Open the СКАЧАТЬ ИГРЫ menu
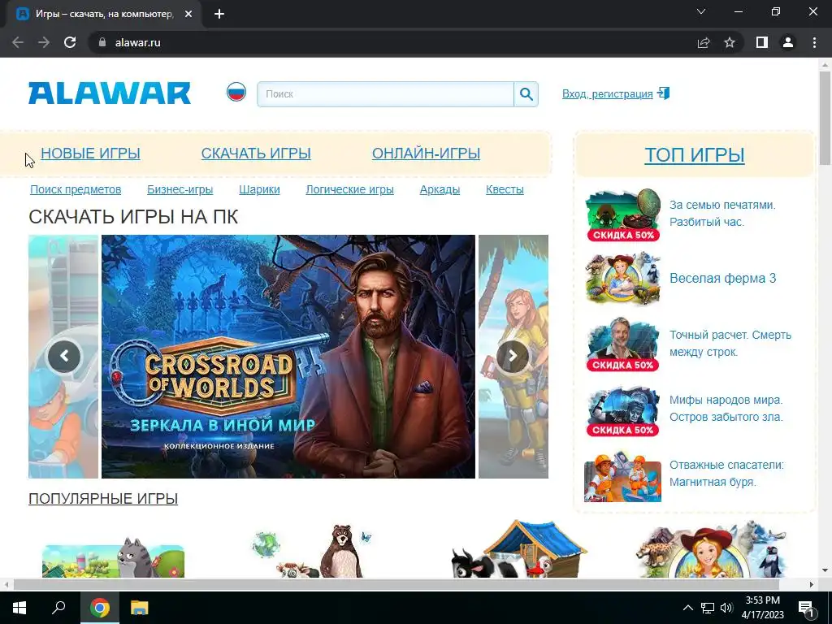Image resolution: width=832 pixels, height=624 pixels. tap(256, 154)
